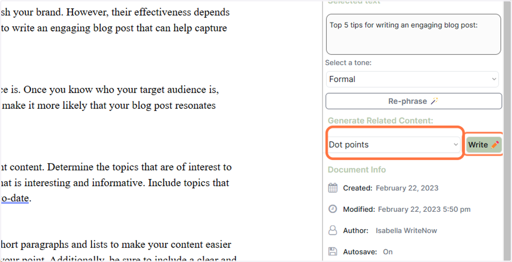Click the floppy disk icon beside Autosave

click(x=333, y=251)
